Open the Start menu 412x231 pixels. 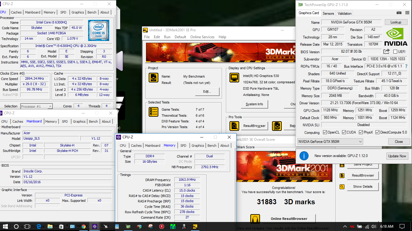pos(5,226)
